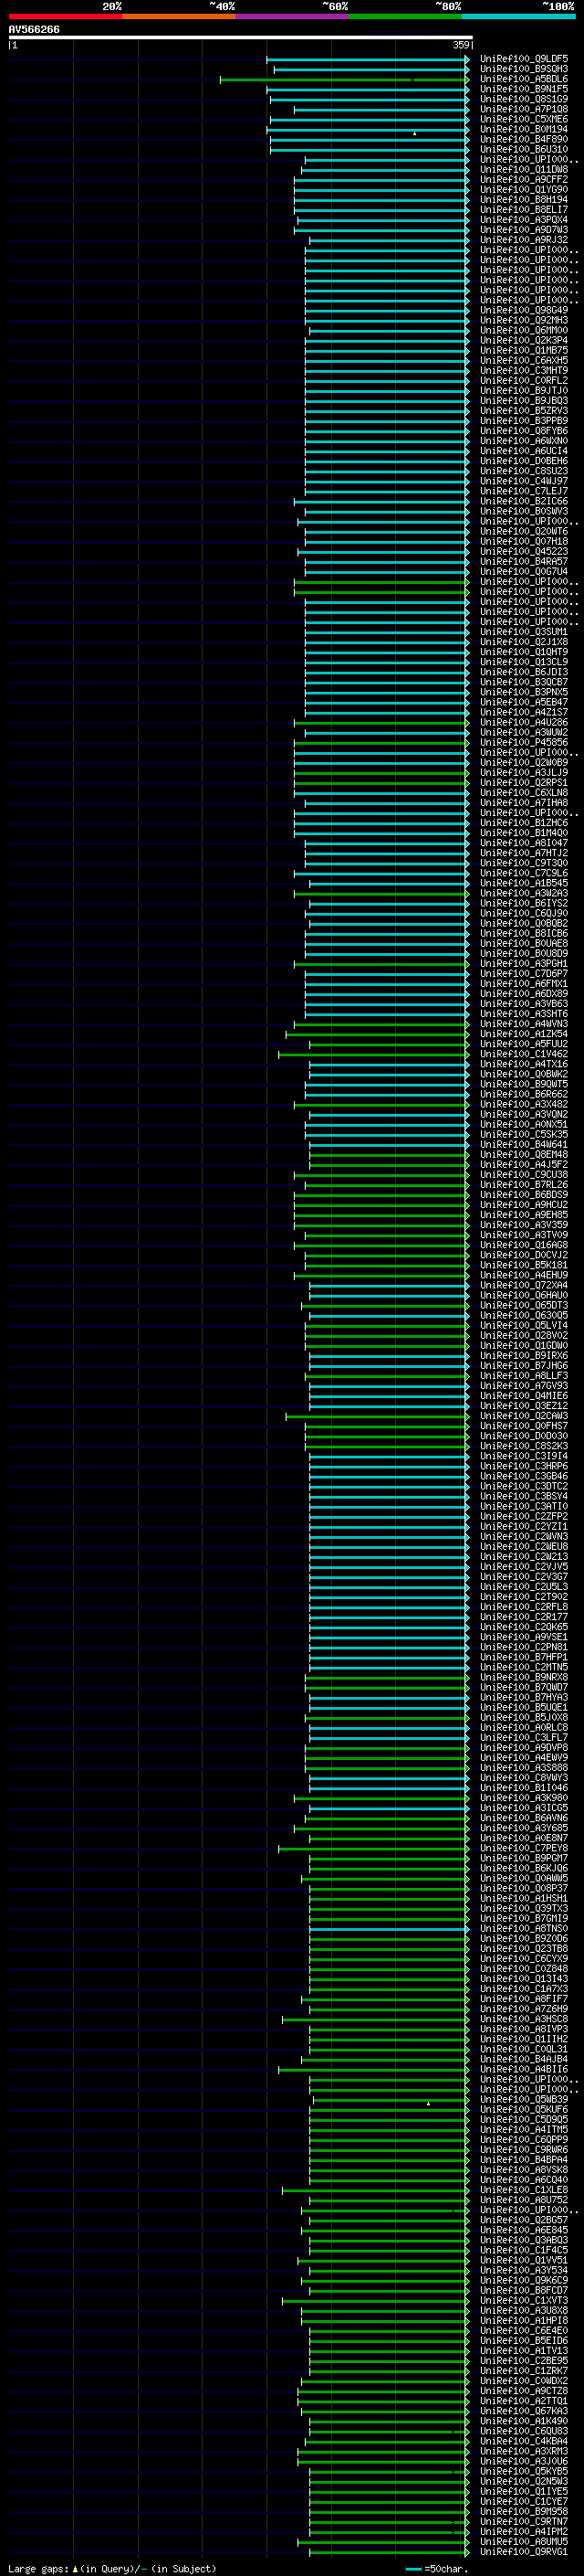Viewport: 584px width, 2576px height.
Task: Click the green alignment bar for UniRef100_A5BDL6
Action: tap(344, 79)
